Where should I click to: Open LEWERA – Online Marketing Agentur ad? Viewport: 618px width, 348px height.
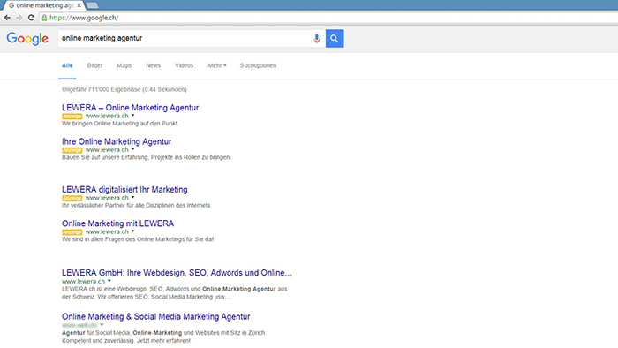tap(130, 108)
